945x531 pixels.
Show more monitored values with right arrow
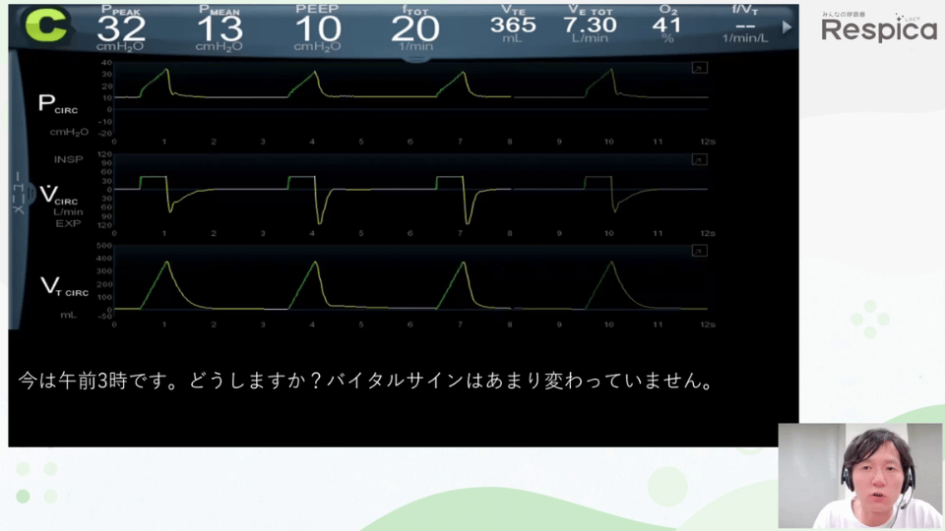(x=787, y=28)
